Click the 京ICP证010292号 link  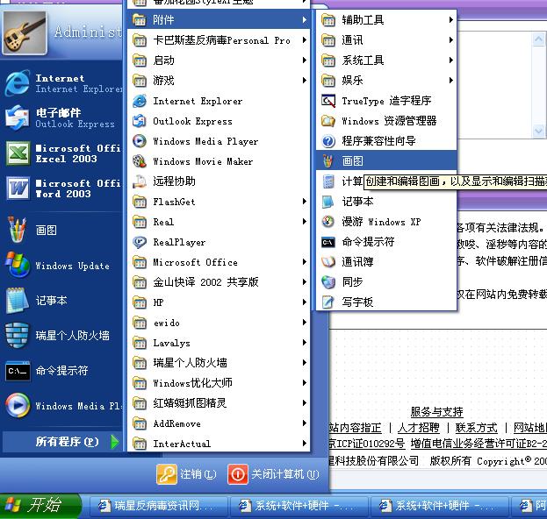coord(367,444)
